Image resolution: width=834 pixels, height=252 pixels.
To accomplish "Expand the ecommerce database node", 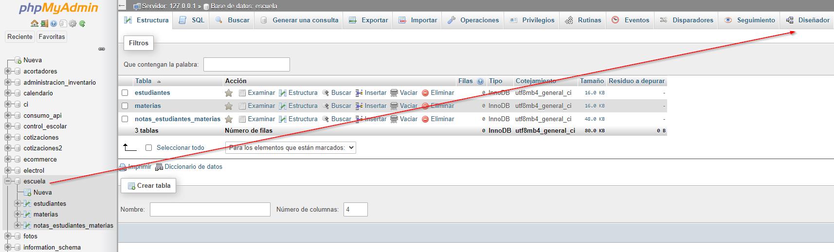I will click(8, 160).
